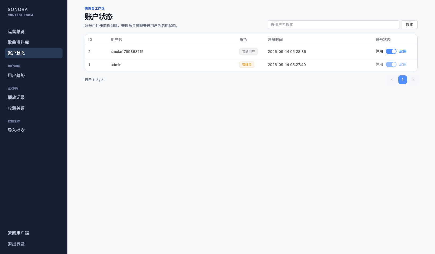Click the admin username cell
The width and height of the screenshot is (435, 254).
(x=116, y=65)
